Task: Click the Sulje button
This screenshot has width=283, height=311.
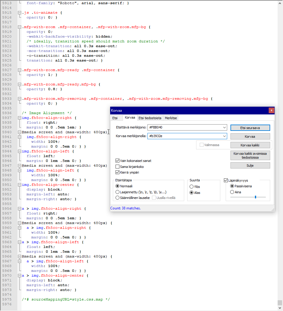Action: (x=250, y=166)
